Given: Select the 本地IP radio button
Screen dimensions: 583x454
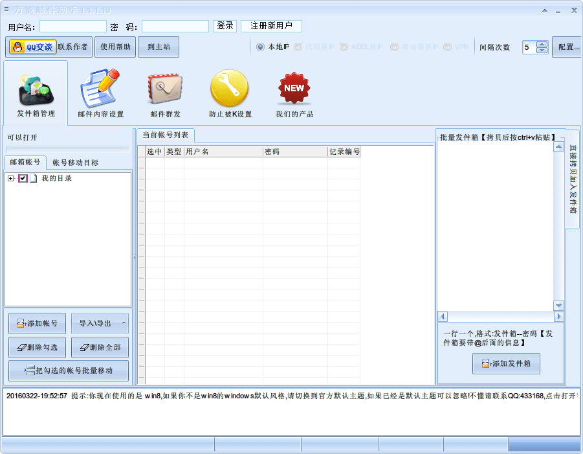Looking at the screenshot, I should (x=260, y=47).
